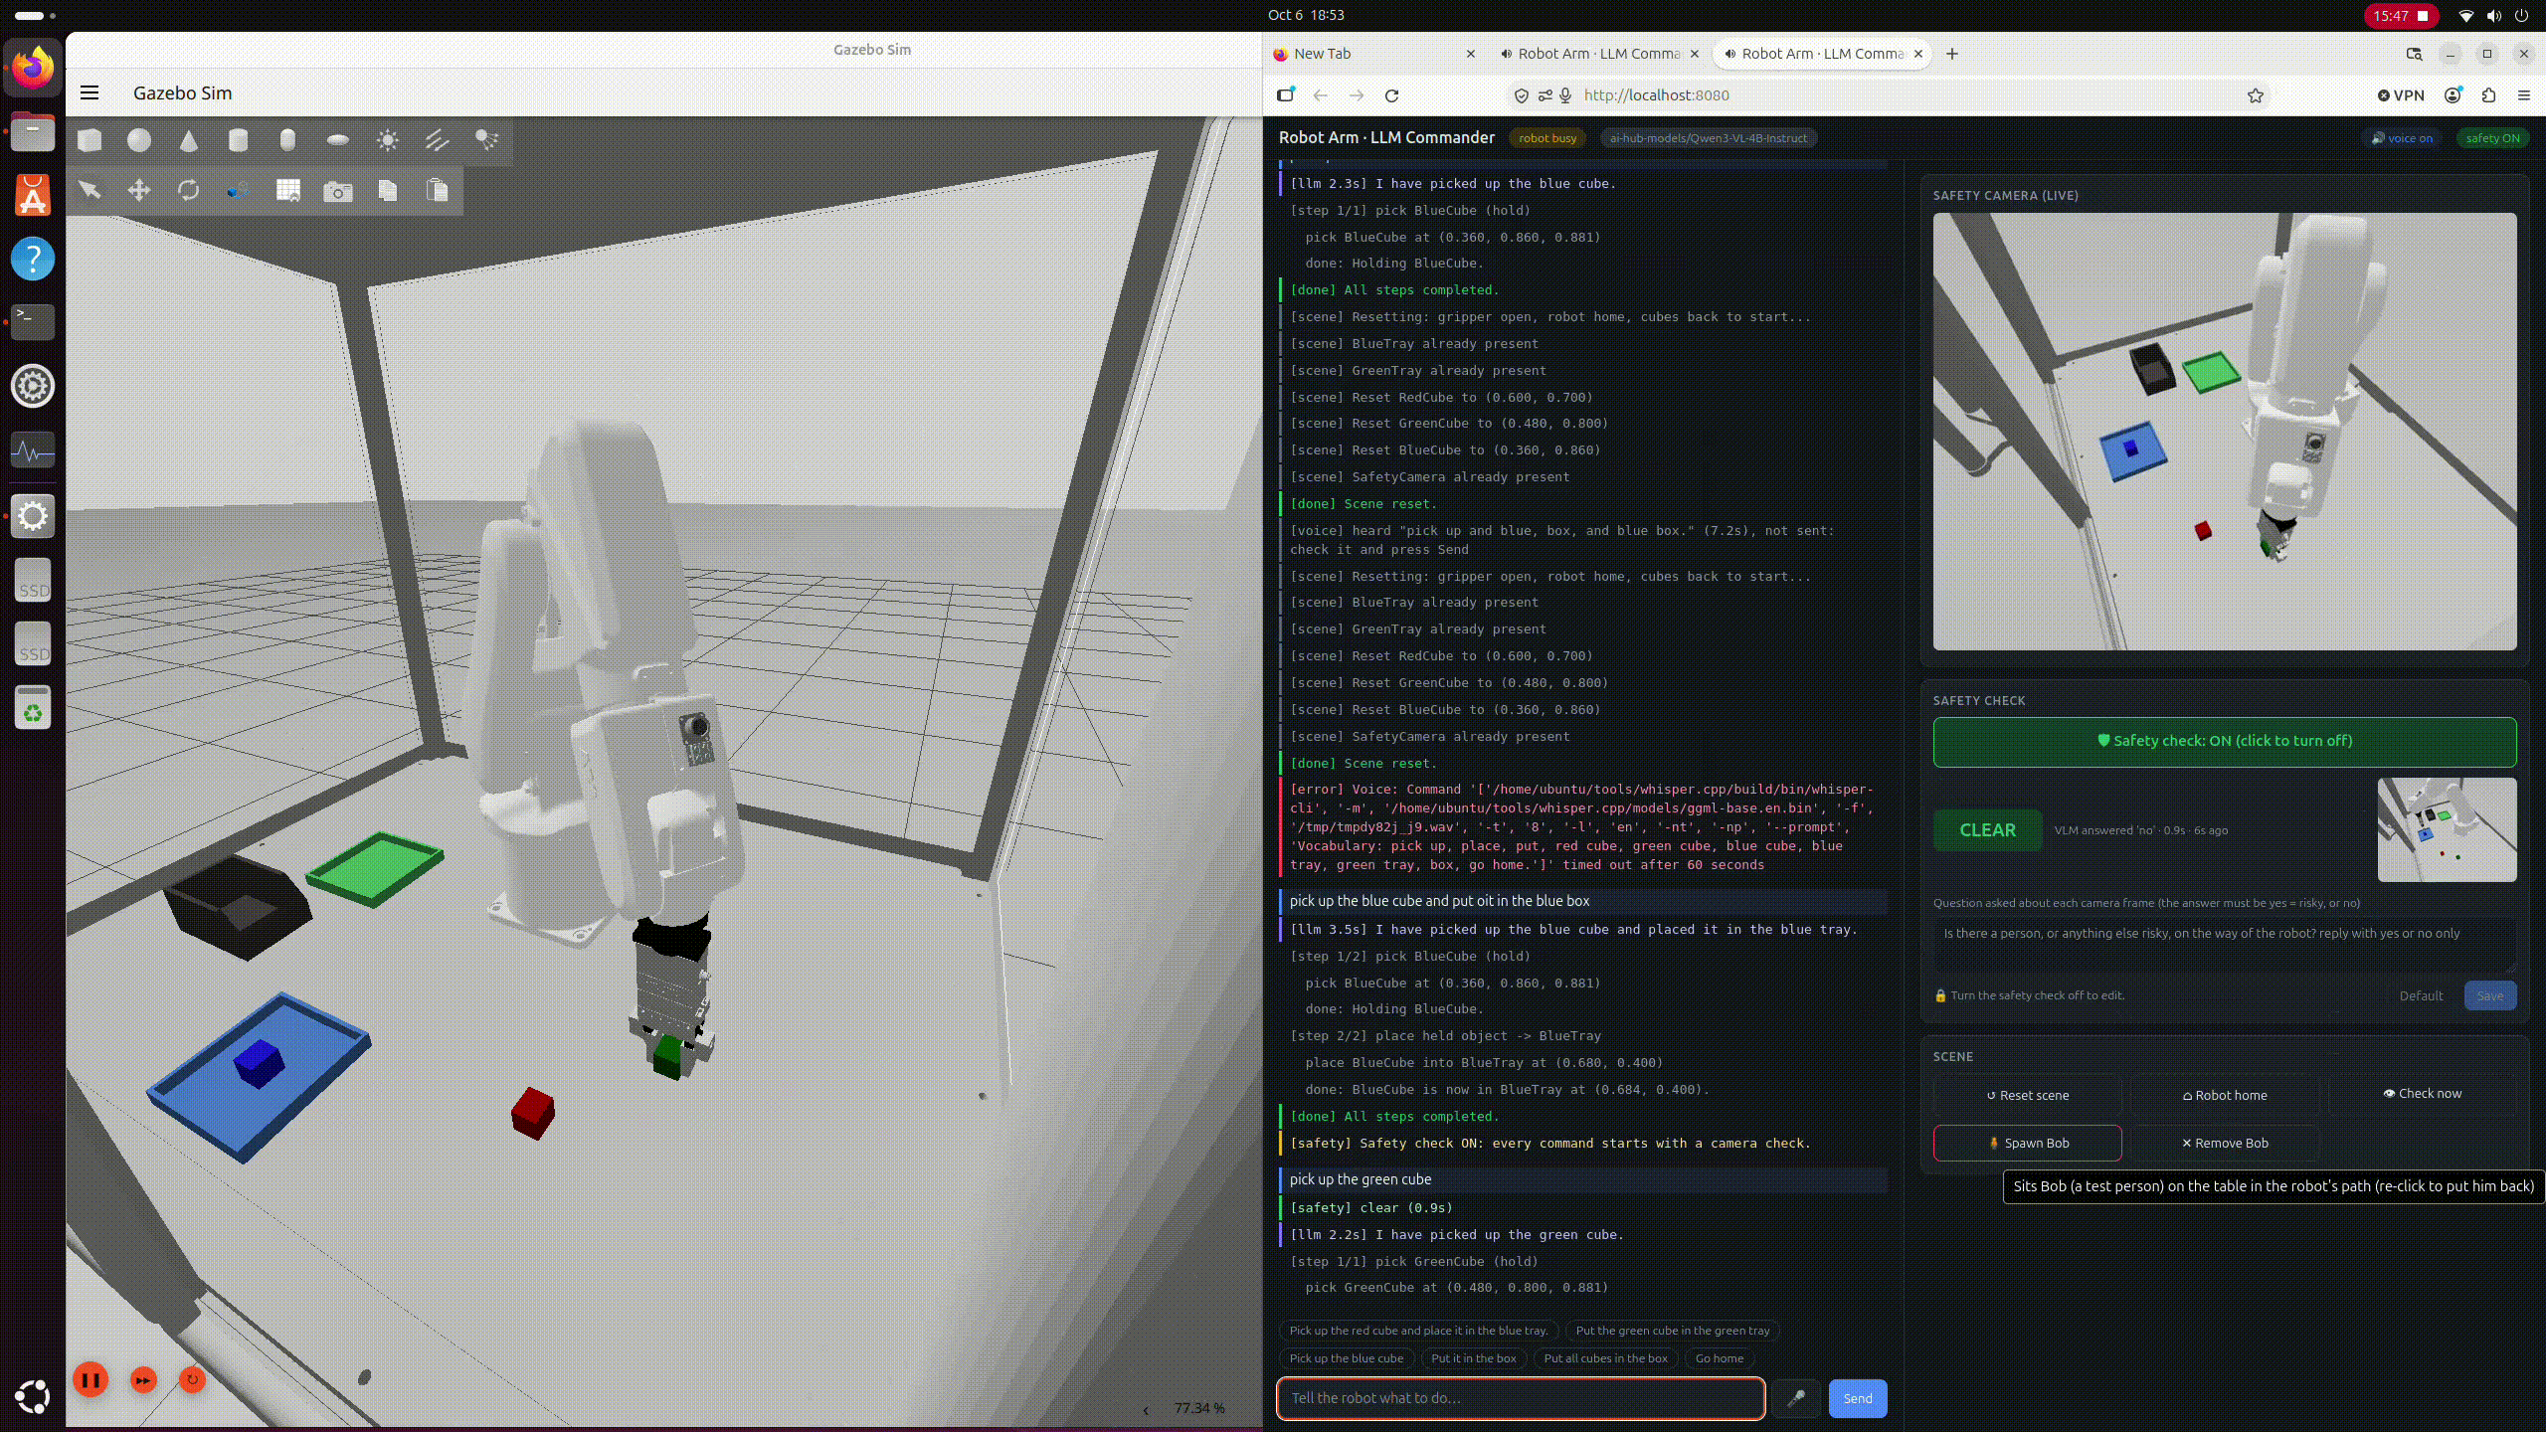Reset the Gazebo simulation with the orange button
The width and height of the screenshot is (2546, 1432).
point(192,1379)
